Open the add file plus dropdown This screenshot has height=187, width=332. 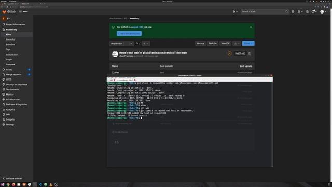[146, 43]
